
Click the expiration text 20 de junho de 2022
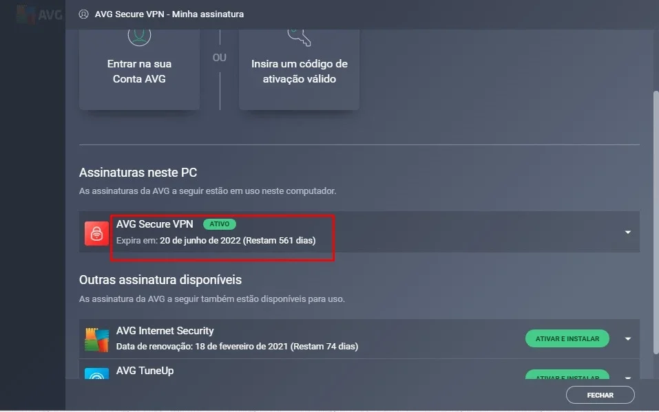click(x=200, y=241)
